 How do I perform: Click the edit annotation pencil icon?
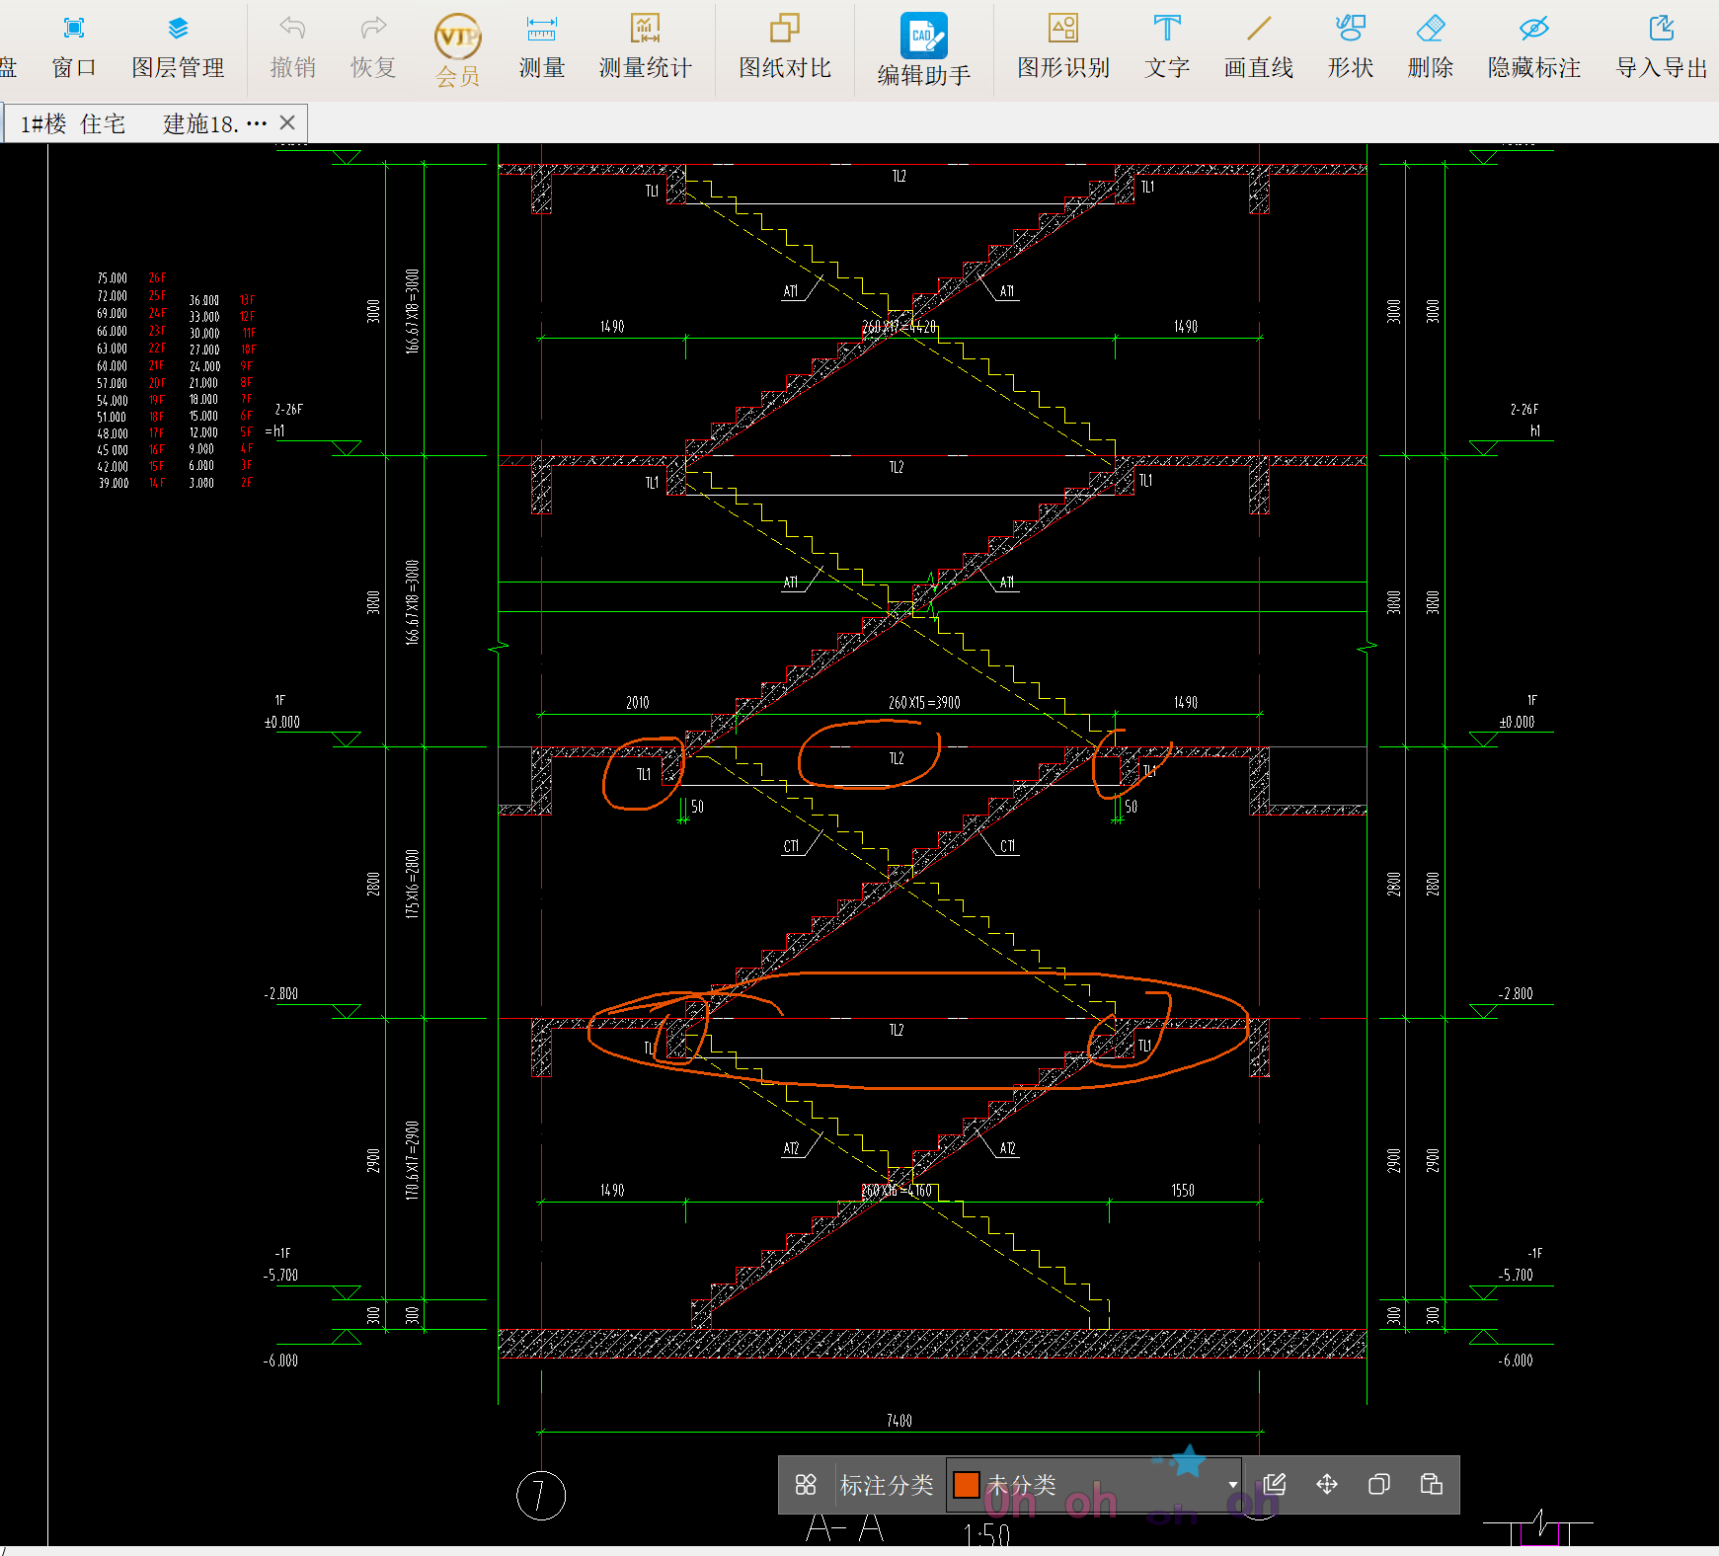(1275, 1484)
